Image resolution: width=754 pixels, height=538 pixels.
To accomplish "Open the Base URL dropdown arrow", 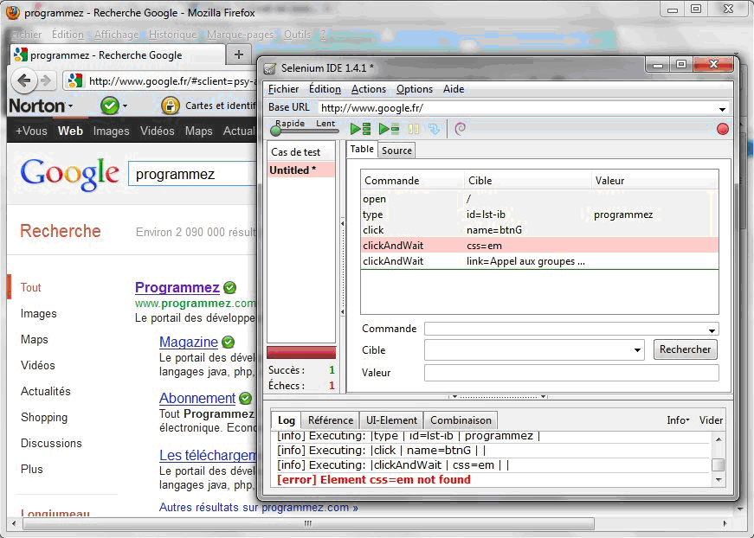I will pyautogui.click(x=722, y=109).
